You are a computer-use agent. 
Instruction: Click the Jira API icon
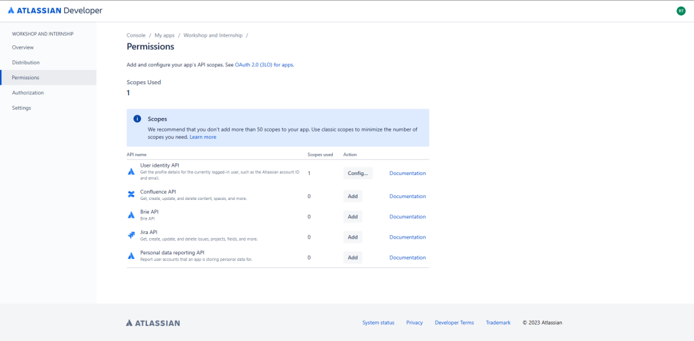(131, 235)
